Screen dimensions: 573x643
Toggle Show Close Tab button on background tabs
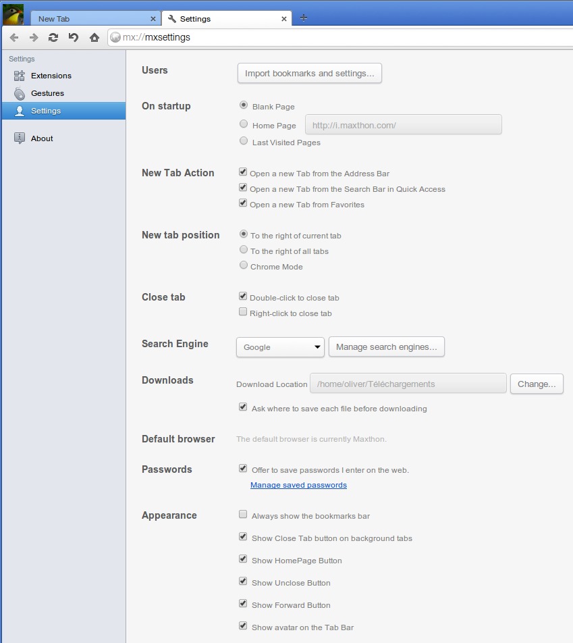(243, 536)
